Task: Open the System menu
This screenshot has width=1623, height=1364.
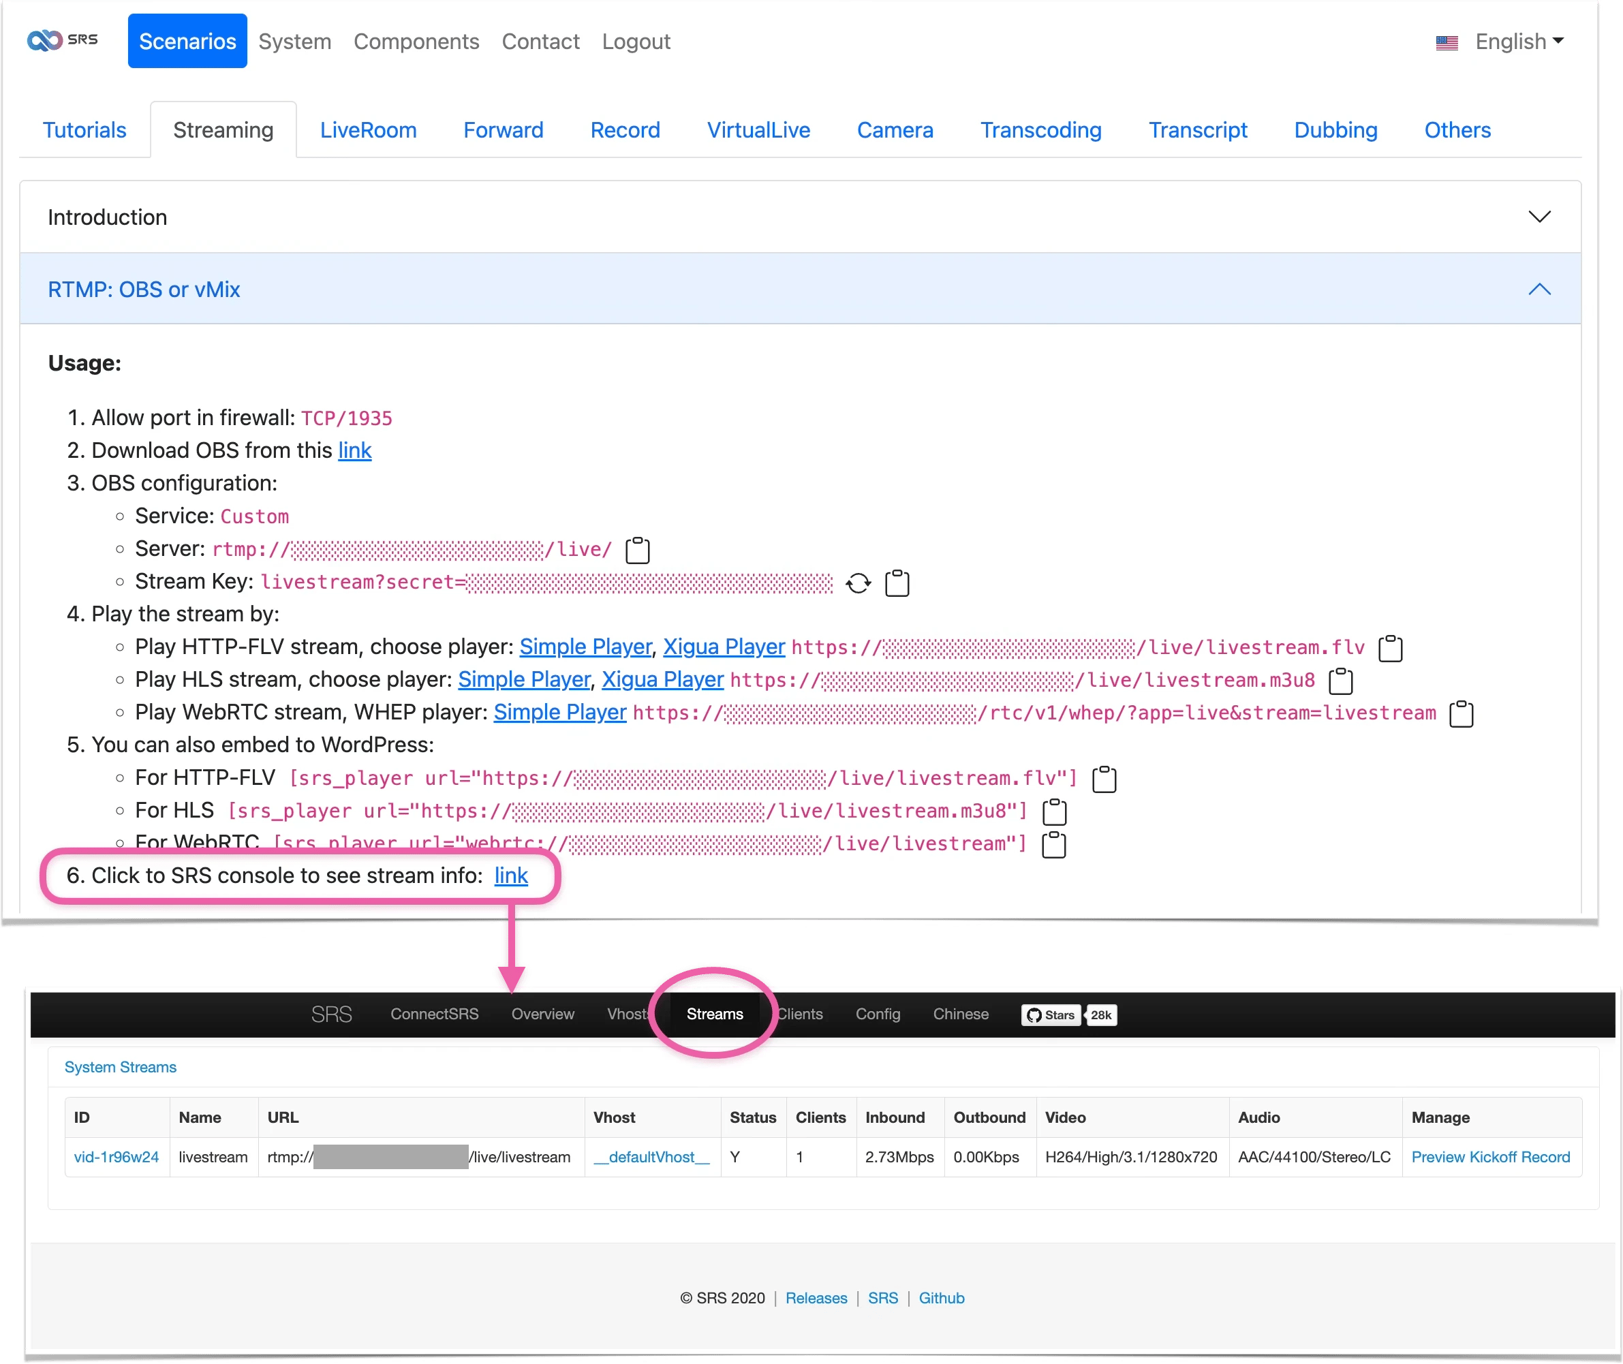Action: pyautogui.click(x=294, y=42)
